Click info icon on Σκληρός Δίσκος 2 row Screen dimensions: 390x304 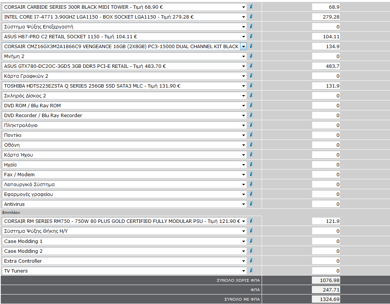click(251, 95)
